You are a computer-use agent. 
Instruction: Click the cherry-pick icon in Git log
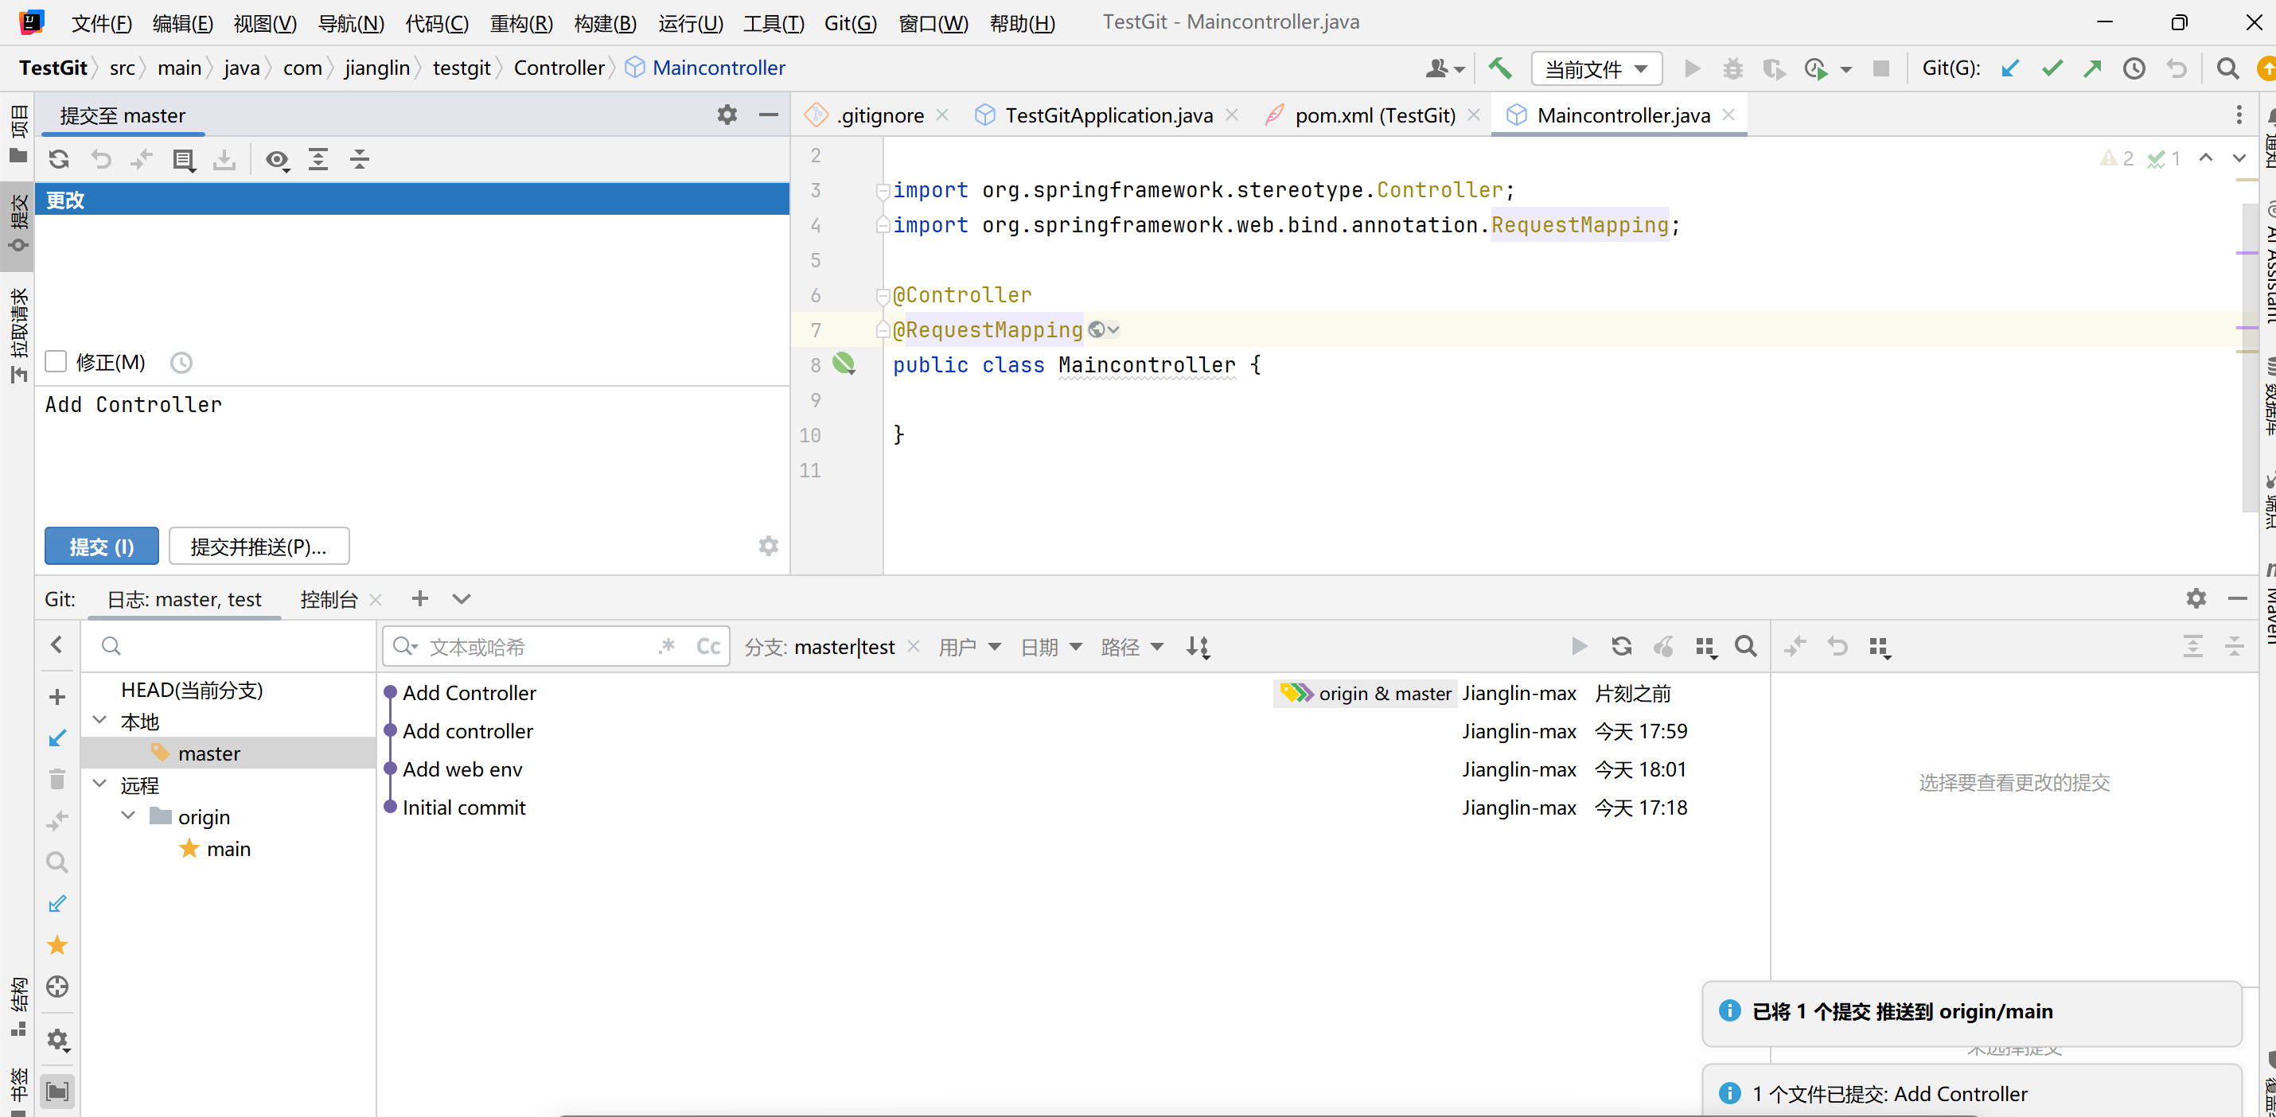click(1662, 646)
